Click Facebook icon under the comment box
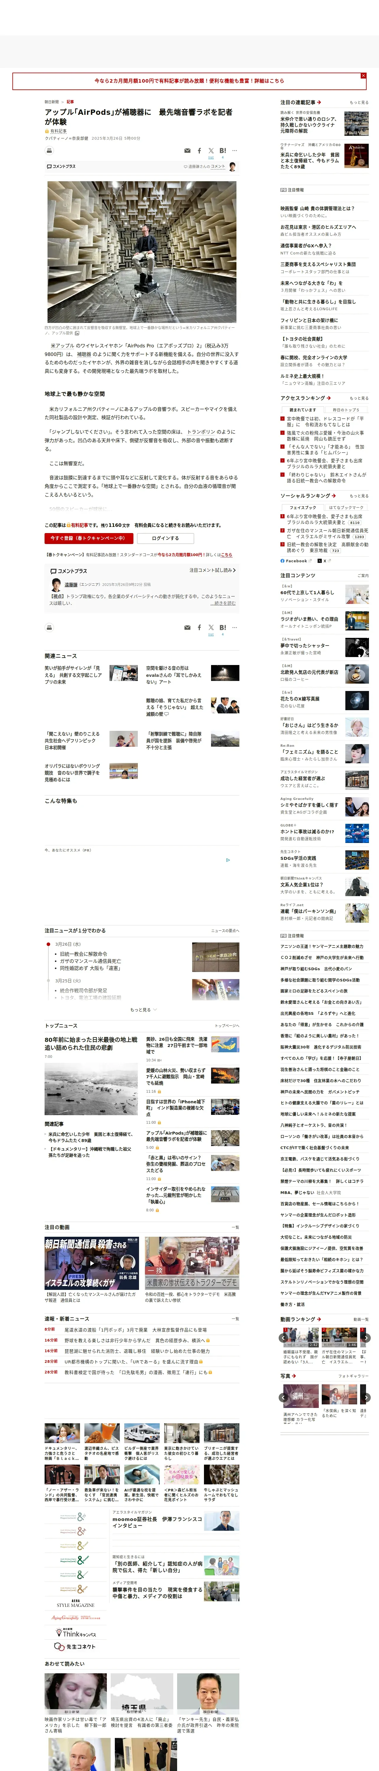This screenshot has height=1771, width=379. (200, 628)
